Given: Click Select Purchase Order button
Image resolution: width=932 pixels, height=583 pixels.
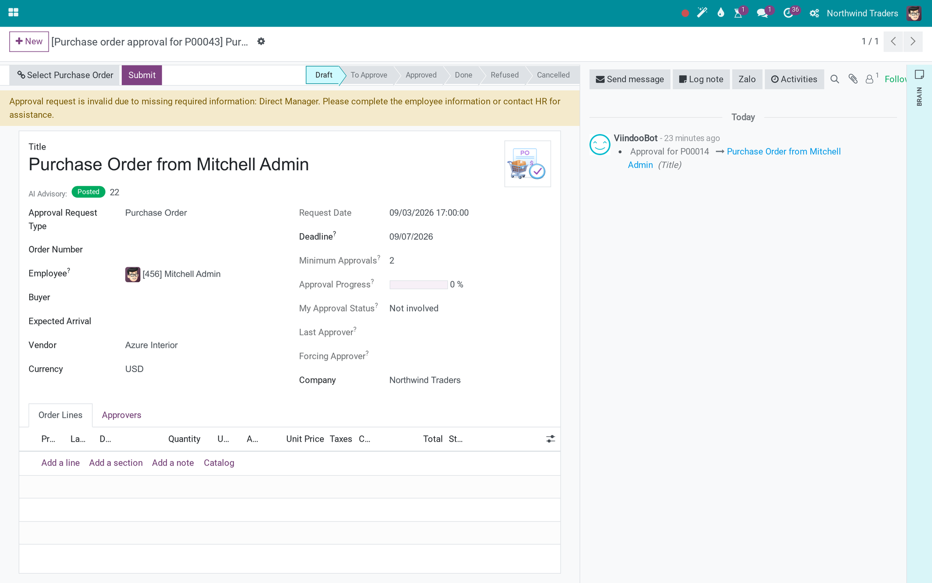Looking at the screenshot, I should 65,75.
